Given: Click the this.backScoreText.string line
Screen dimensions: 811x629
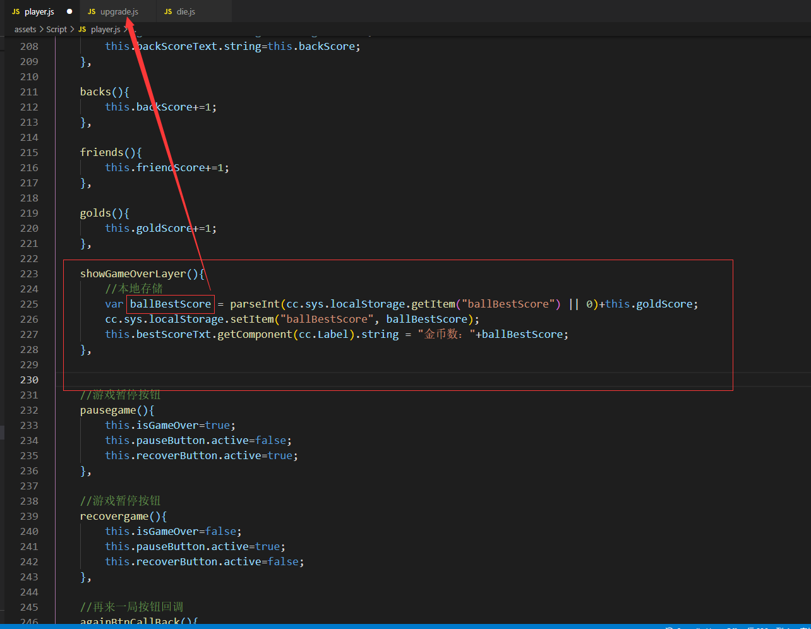Looking at the screenshot, I should 233,46.
